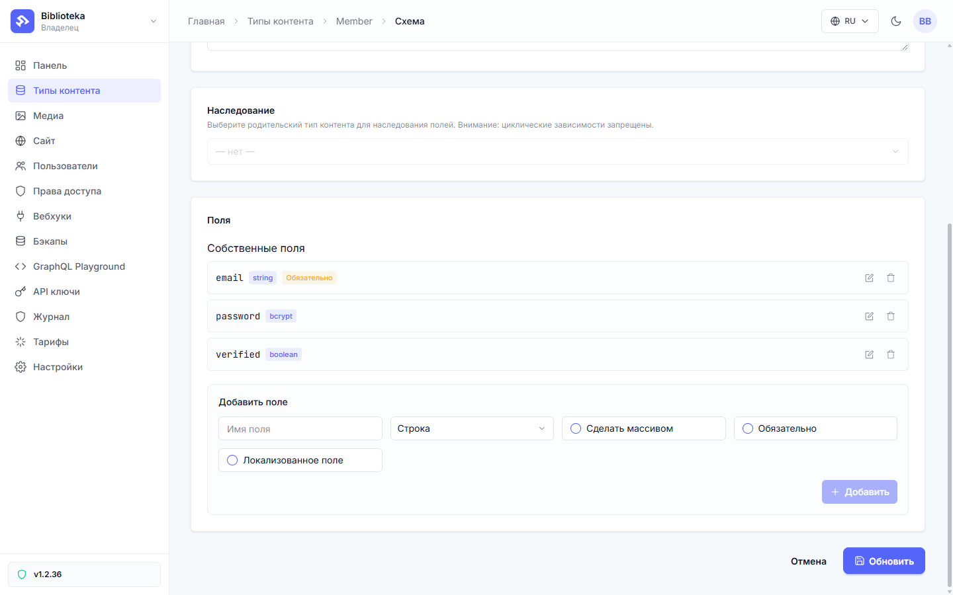Open Медиа section
Screen dimensions: 953x595
pyautogui.click(x=84, y=116)
